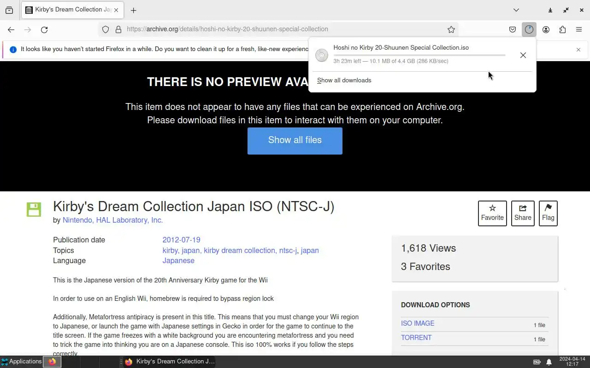Image resolution: width=590 pixels, height=368 pixels.
Task: Download the ISO IMAGE option
Action: (x=418, y=323)
